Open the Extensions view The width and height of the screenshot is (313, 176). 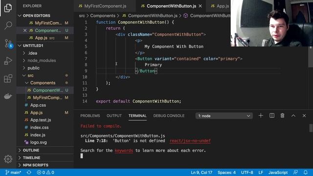pos(8,78)
